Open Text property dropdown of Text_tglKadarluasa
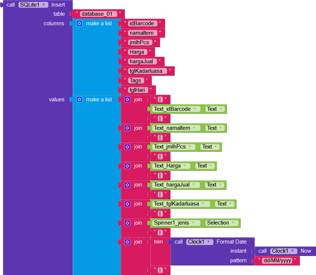Viewport: 316px width, 275px height. [x=225, y=204]
